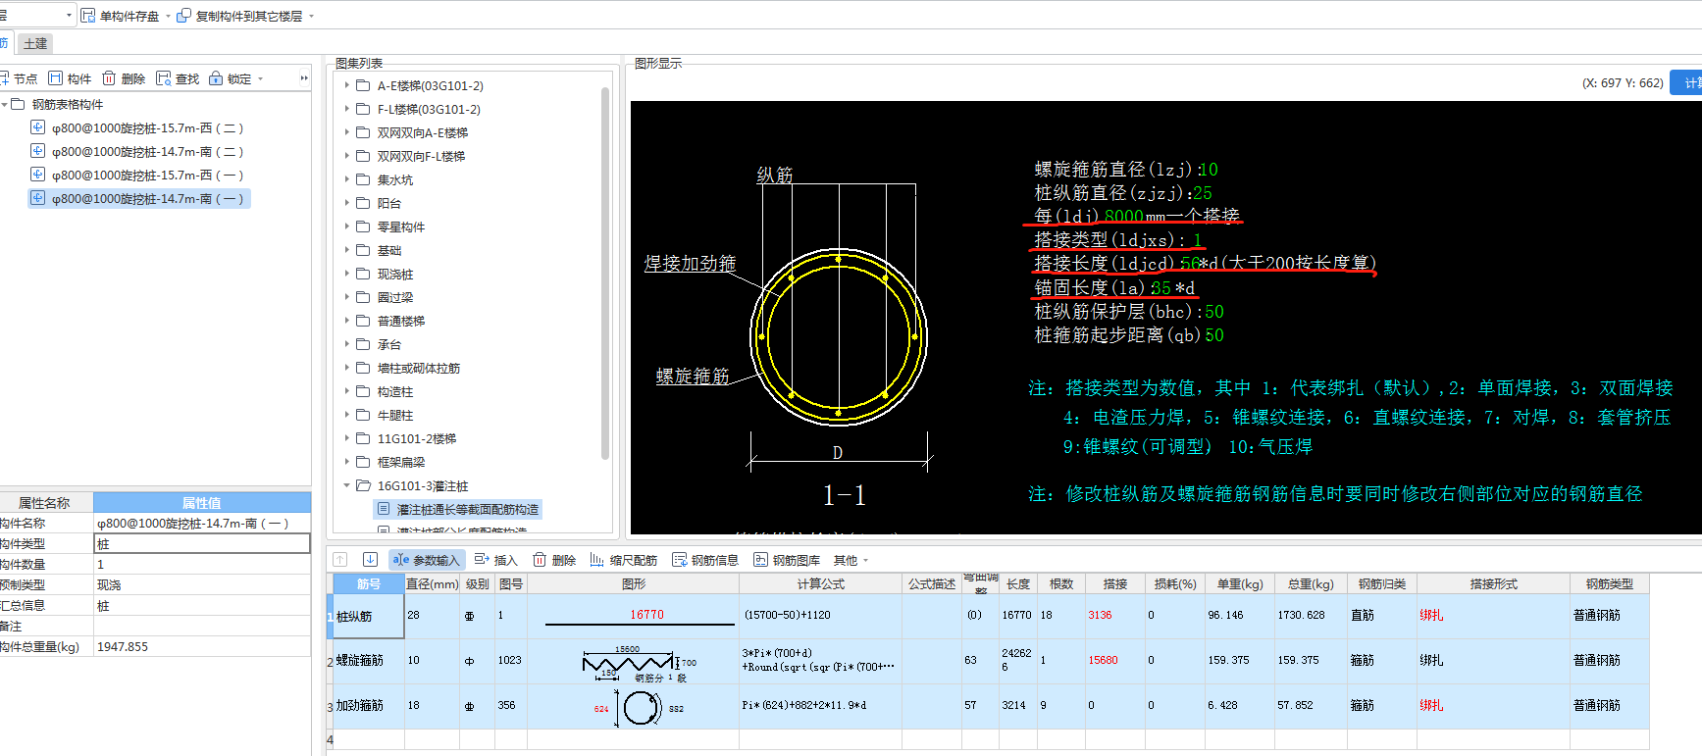
Task: Expand the 双网双向A-E楼梯 folder
Action: pos(346,132)
